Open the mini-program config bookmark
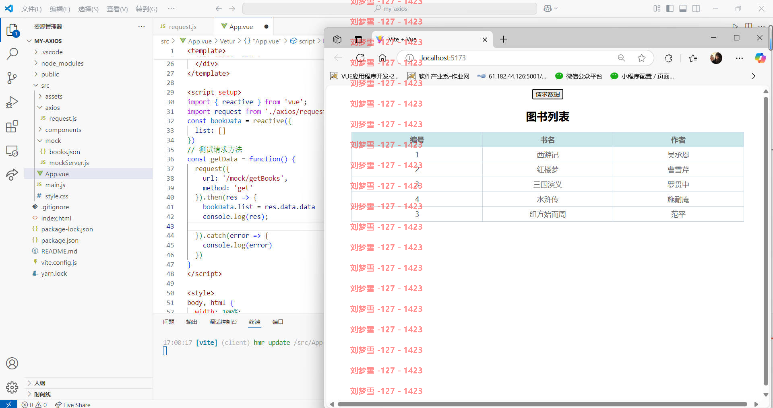 click(642, 76)
